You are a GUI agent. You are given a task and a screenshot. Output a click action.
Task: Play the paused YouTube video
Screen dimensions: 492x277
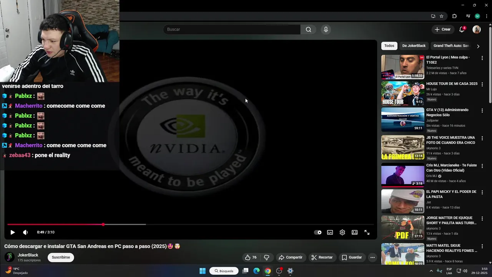click(x=12, y=232)
